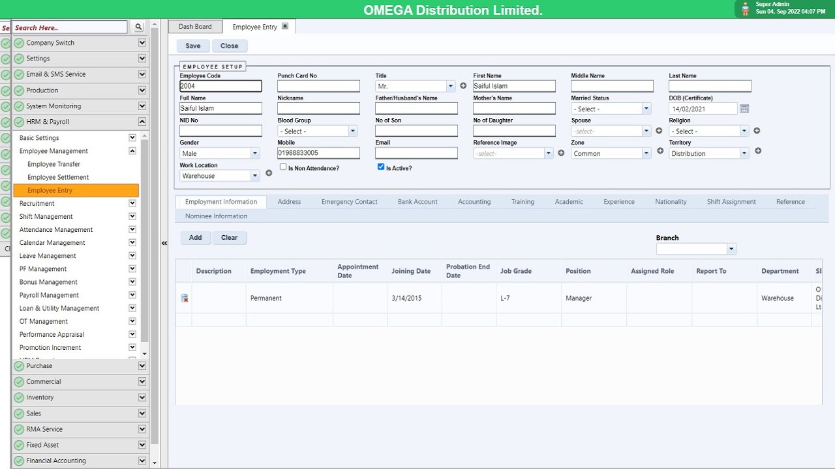Viewport: 835px width, 469px height.
Task: Click the sidebar scrollbar down arrow
Action: pos(155,463)
